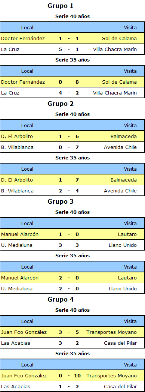Click the Grupo 4 heading
The height and width of the screenshot is (392, 145).
(x=60, y=299)
